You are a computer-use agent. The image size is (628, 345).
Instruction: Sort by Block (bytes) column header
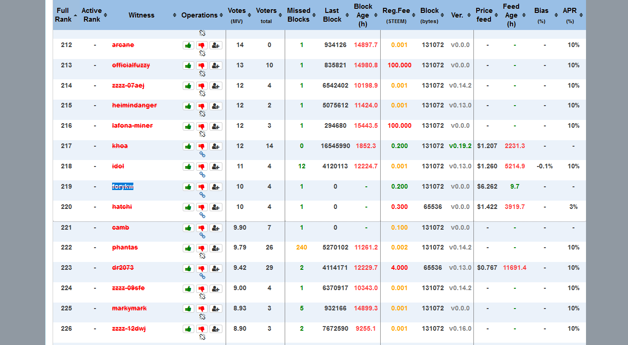pos(432,15)
